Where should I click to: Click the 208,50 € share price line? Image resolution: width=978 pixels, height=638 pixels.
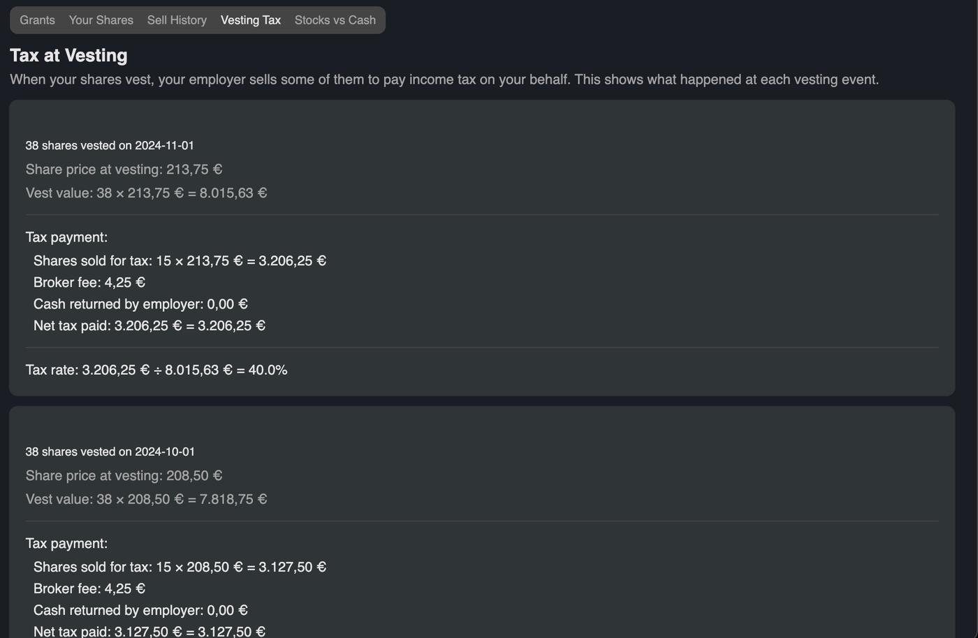tap(124, 476)
